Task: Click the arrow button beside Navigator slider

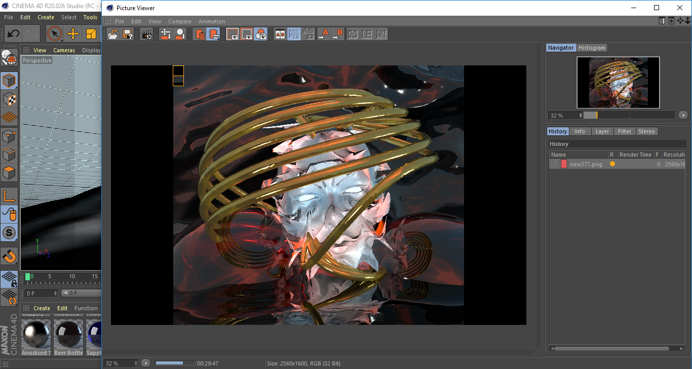Action: click(x=683, y=115)
